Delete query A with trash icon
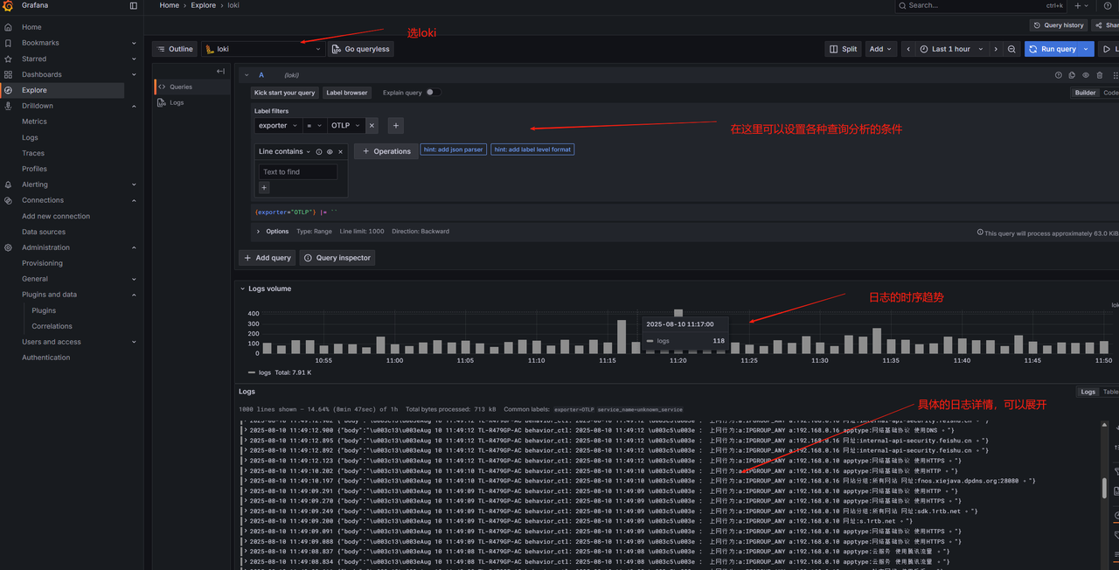This screenshot has height=570, width=1119. [1100, 75]
